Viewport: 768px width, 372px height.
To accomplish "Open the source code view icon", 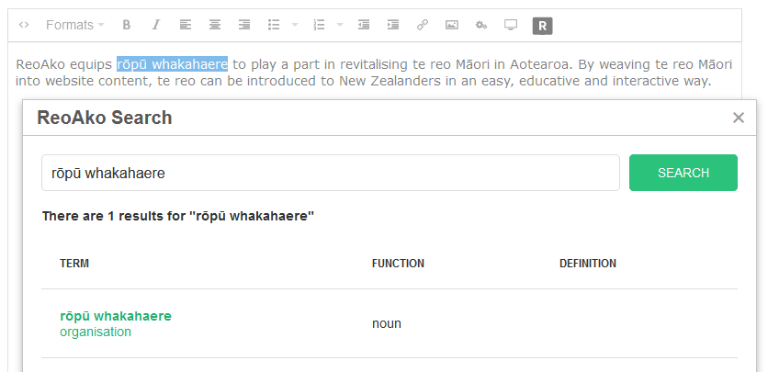I will (24, 25).
